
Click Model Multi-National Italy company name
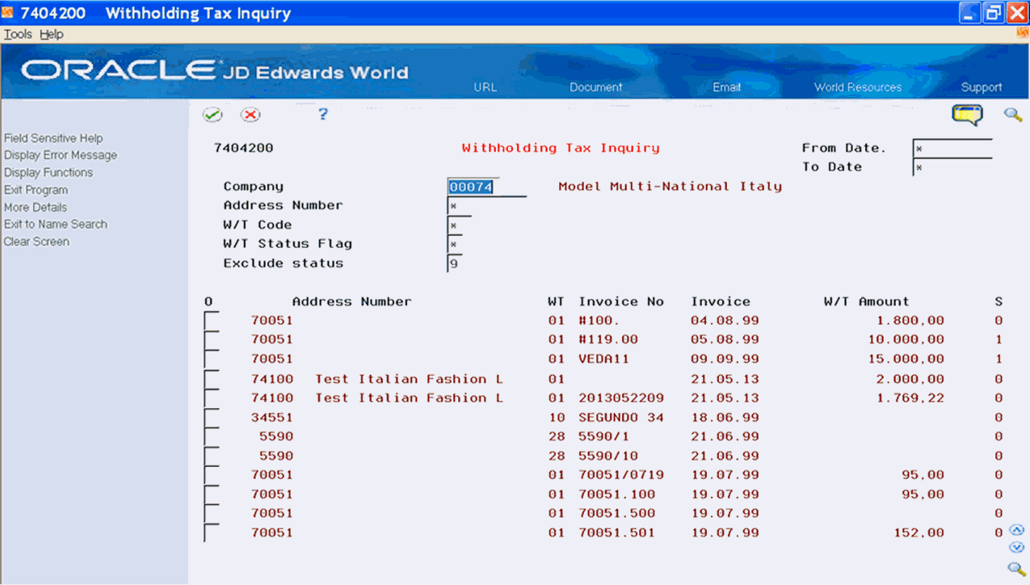[x=671, y=187]
